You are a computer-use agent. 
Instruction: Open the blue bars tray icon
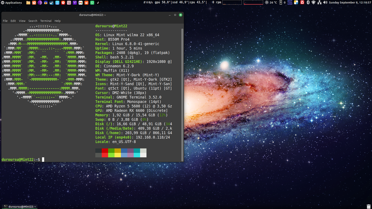click(x=290, y=2)
